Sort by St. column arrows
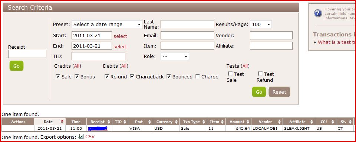Screen dimensions: 356x142 [350, 122]
